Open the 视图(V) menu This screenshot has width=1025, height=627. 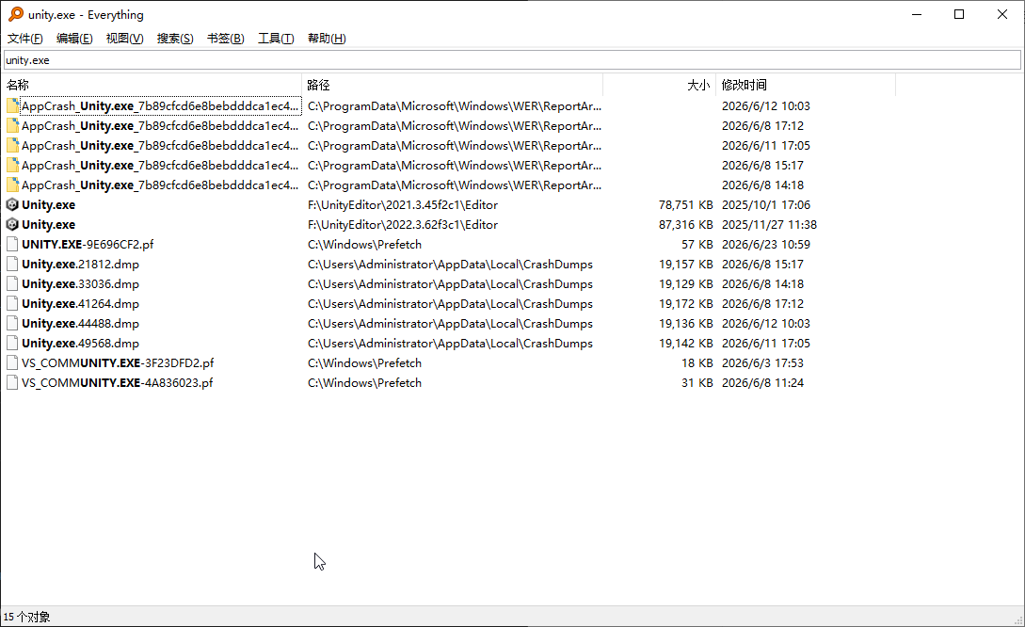[x=125, y=39]
